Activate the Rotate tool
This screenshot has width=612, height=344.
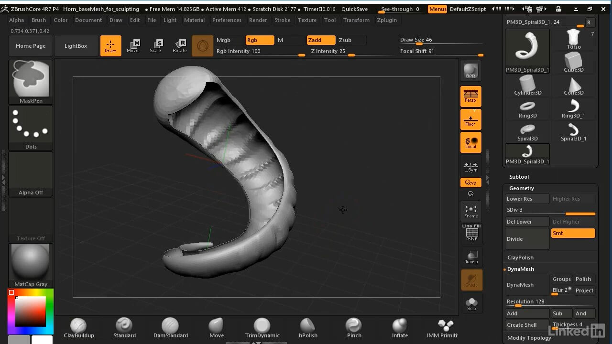pyautogui.click(x=180, y=46)
